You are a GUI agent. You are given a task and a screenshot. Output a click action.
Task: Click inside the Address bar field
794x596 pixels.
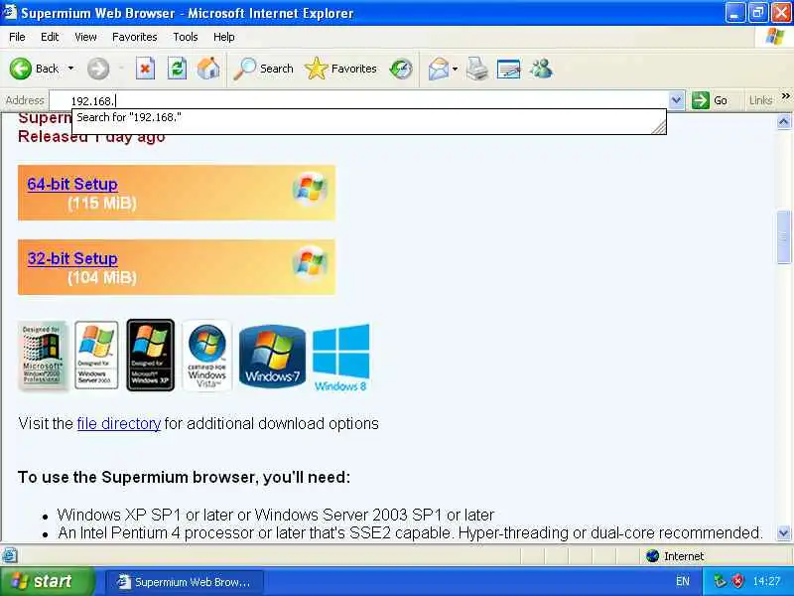[x=358, y=100]
